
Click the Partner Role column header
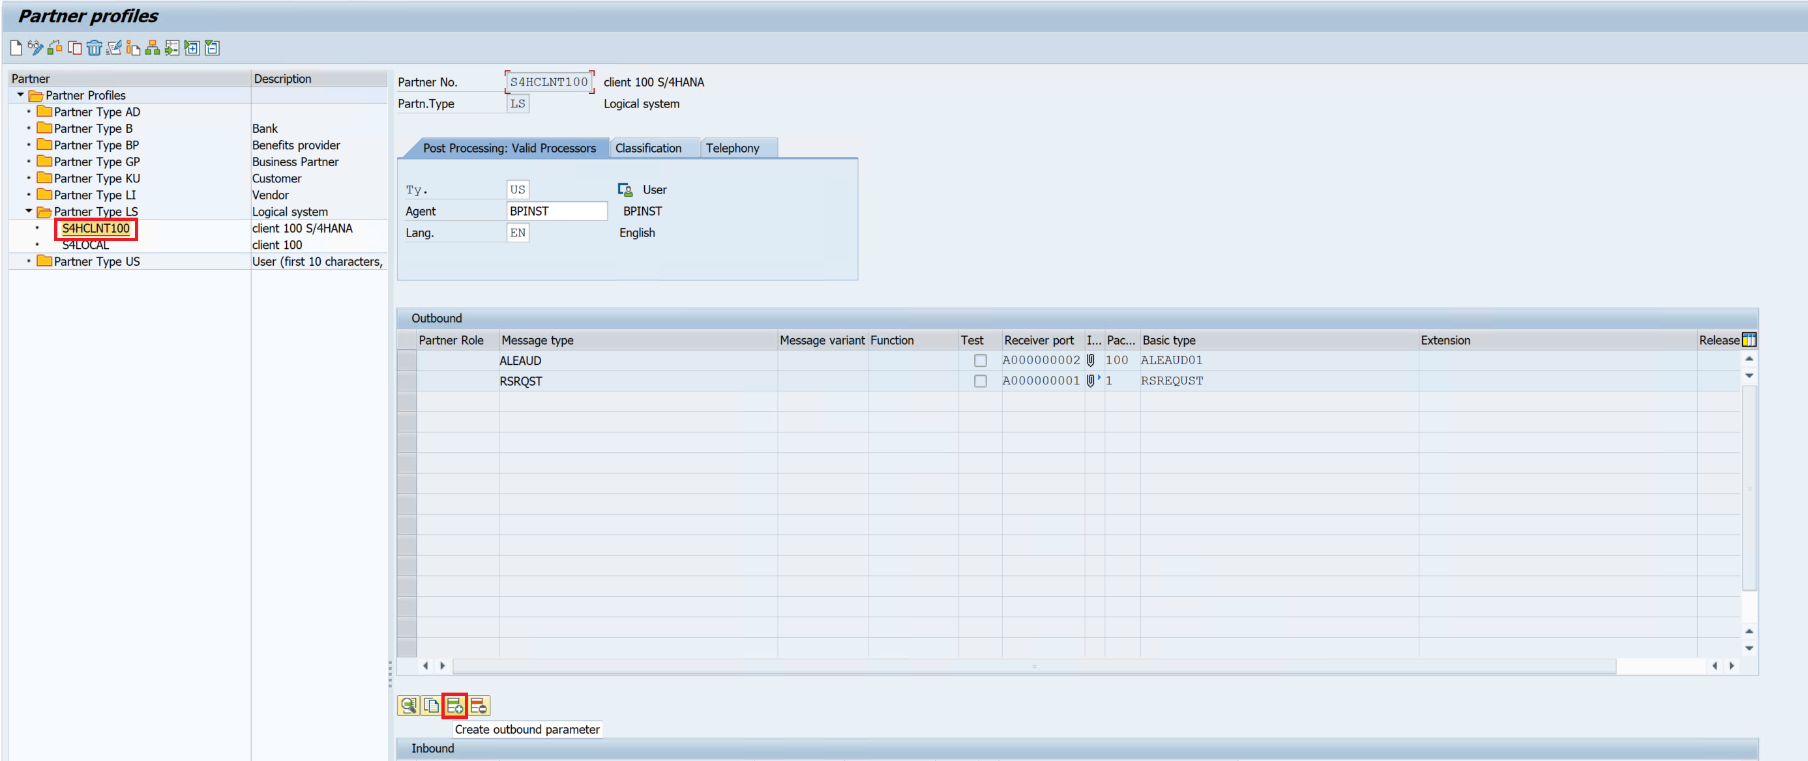point(457,340)
